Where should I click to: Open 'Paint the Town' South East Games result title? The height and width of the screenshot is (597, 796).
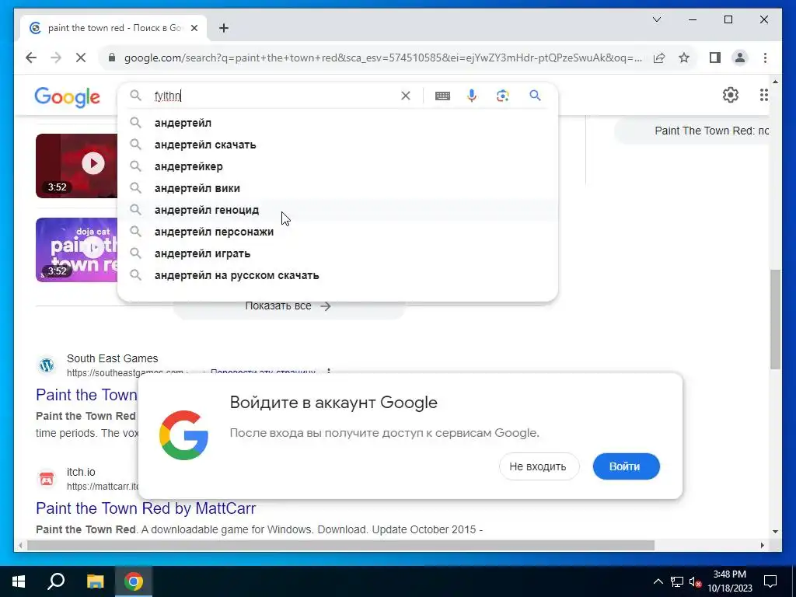coord(86,395)
